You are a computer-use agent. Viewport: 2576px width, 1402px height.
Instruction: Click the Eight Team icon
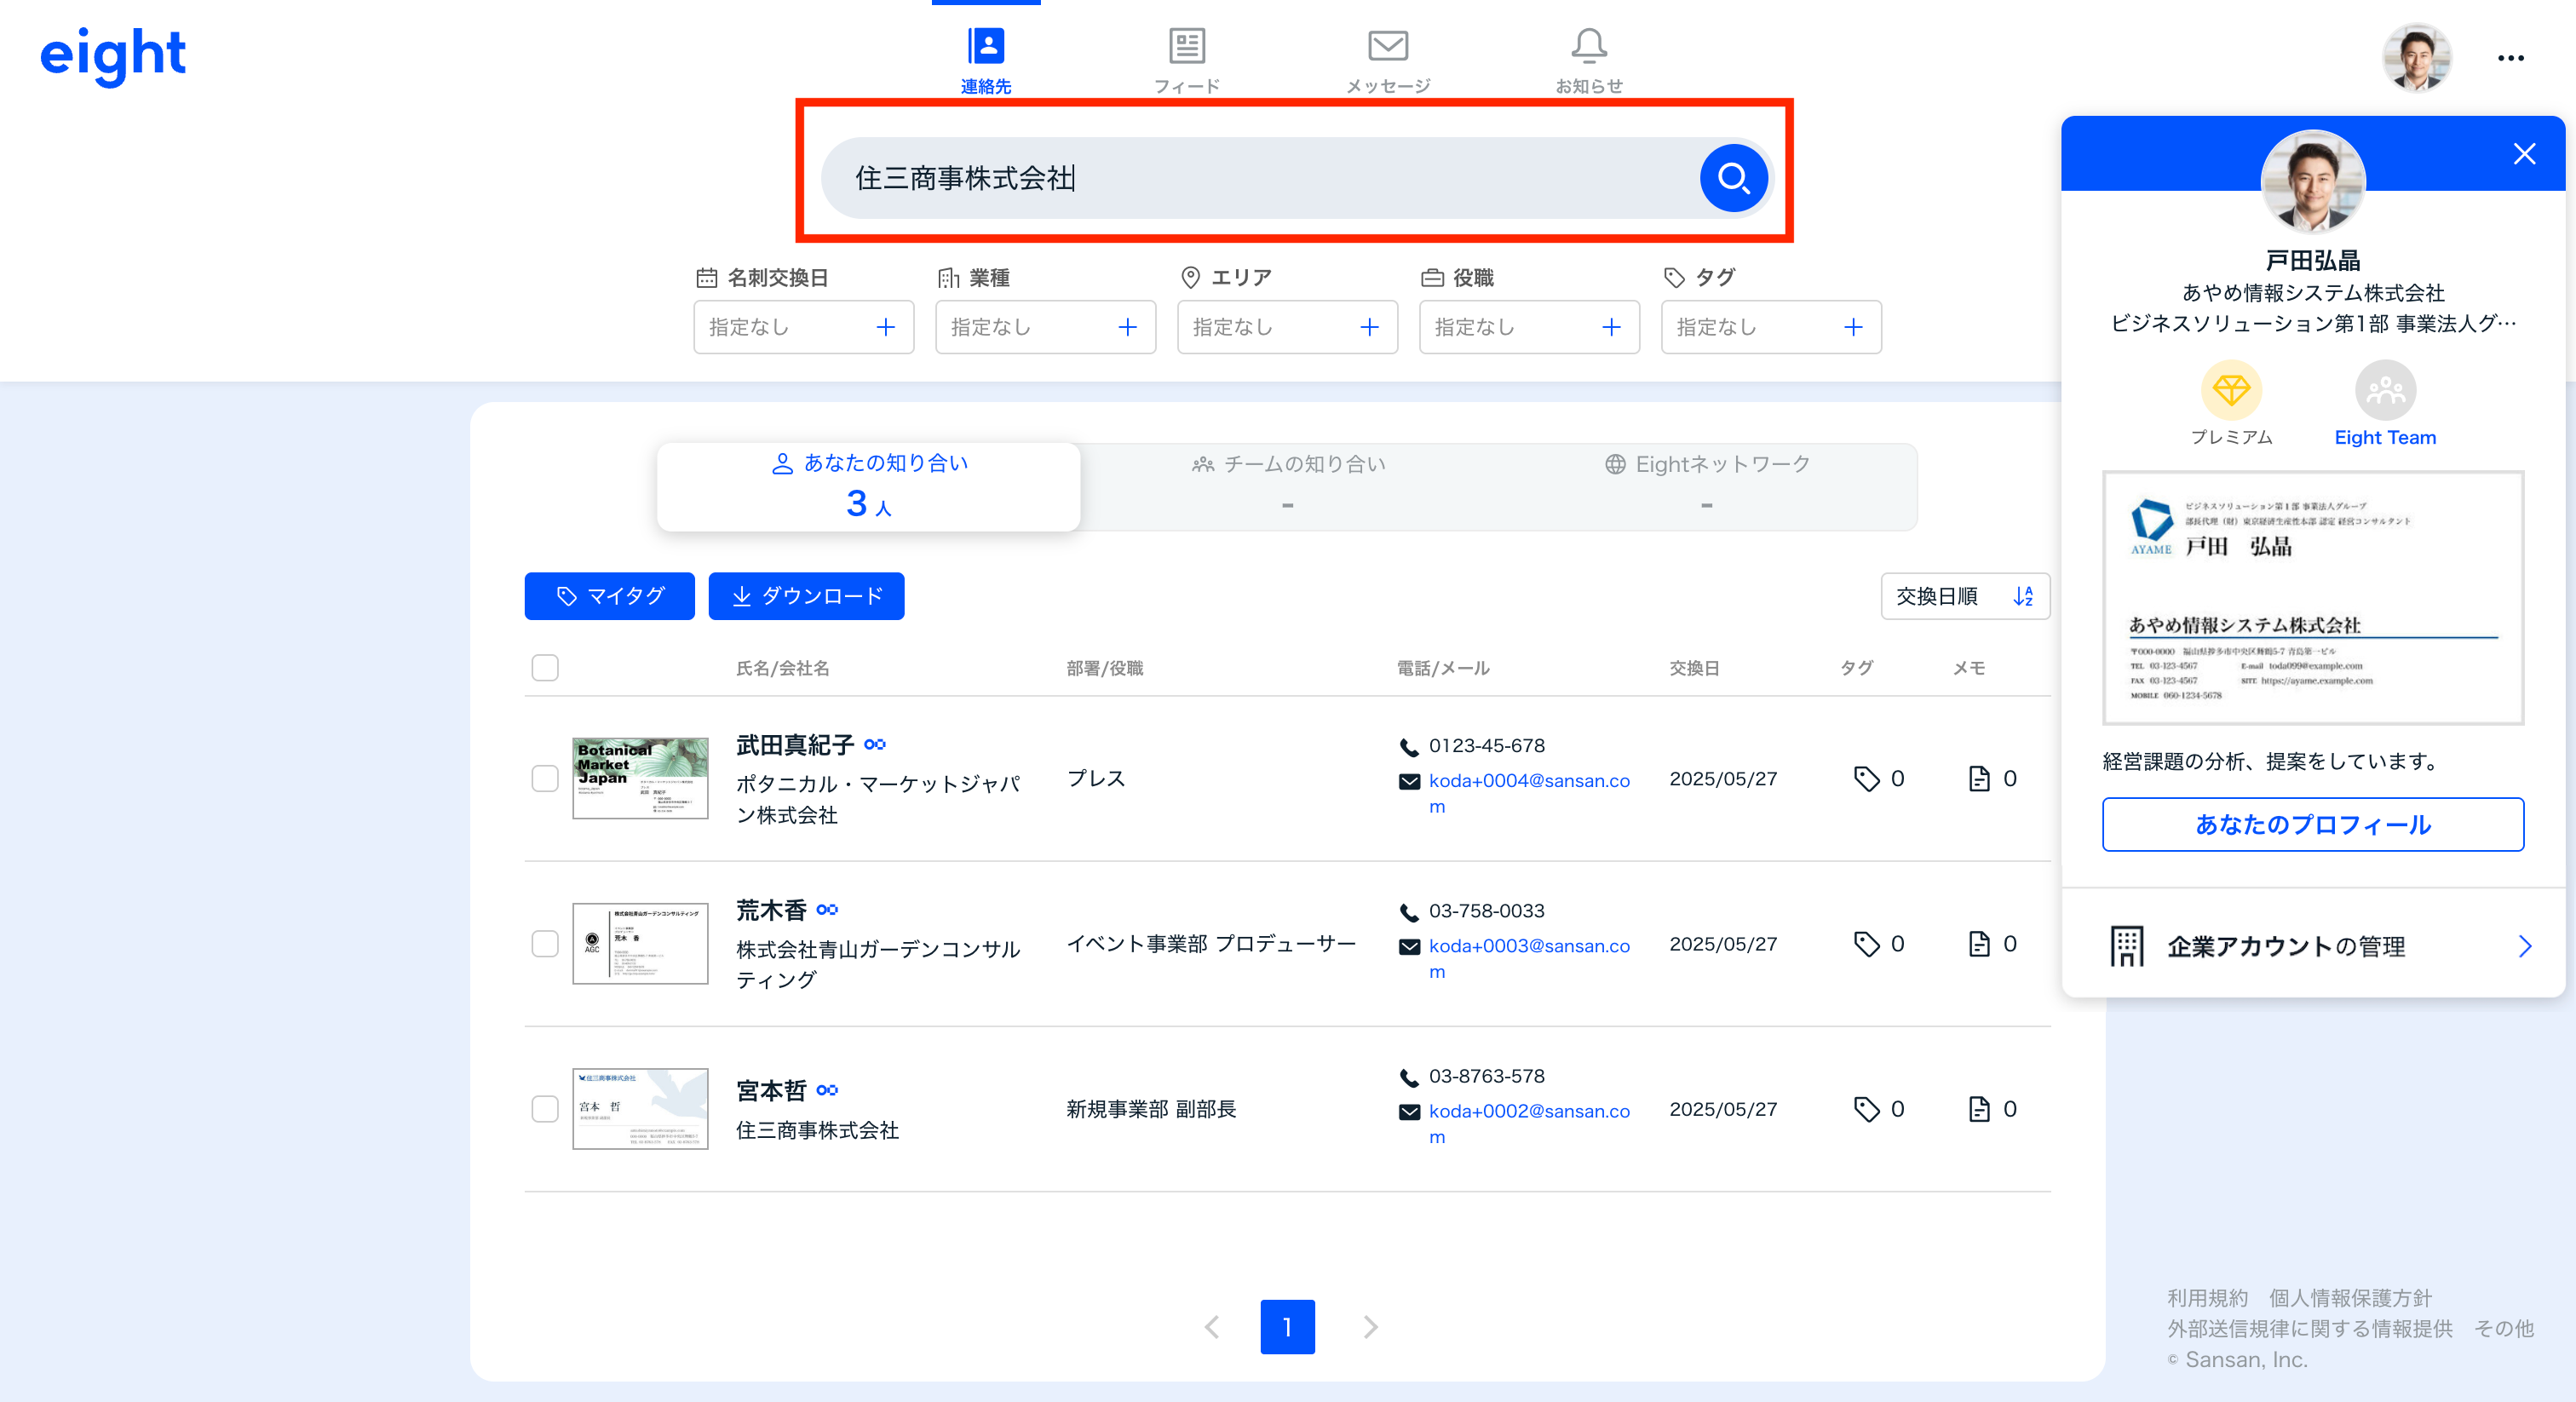point(2385,390)
